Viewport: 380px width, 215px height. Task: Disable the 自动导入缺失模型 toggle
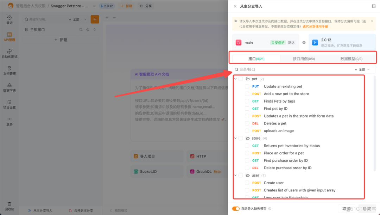[236, 209]
